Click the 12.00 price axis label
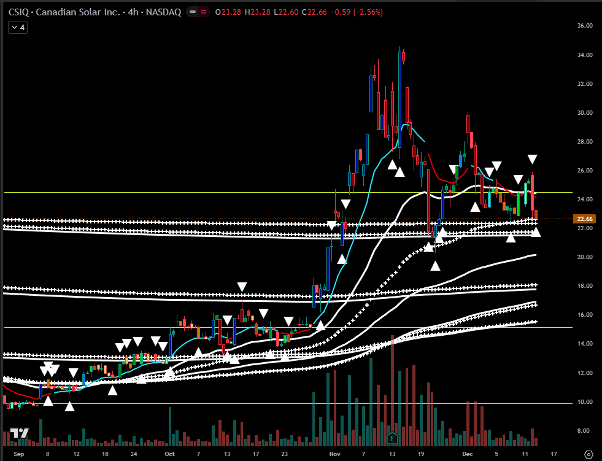 click(x=585, y=373)
